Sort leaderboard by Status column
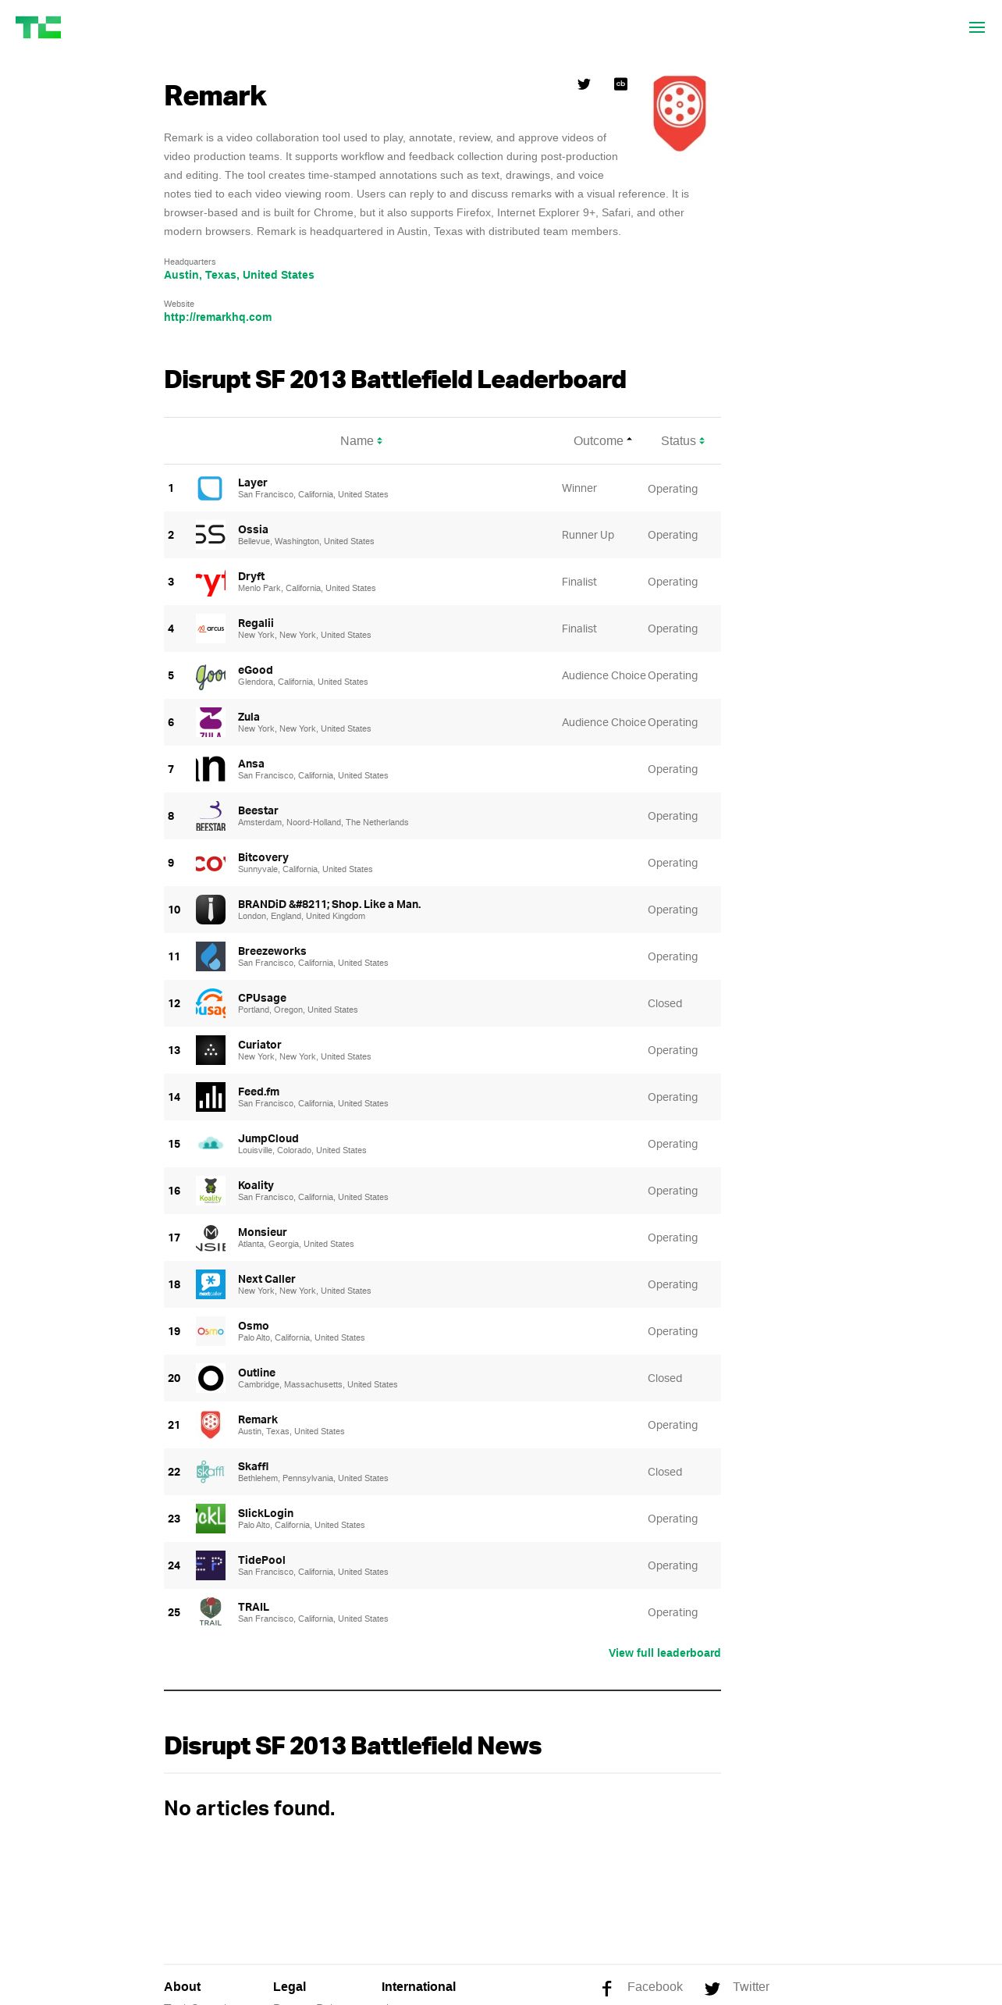This screenshot has height=2005, width=1002. 683,441
